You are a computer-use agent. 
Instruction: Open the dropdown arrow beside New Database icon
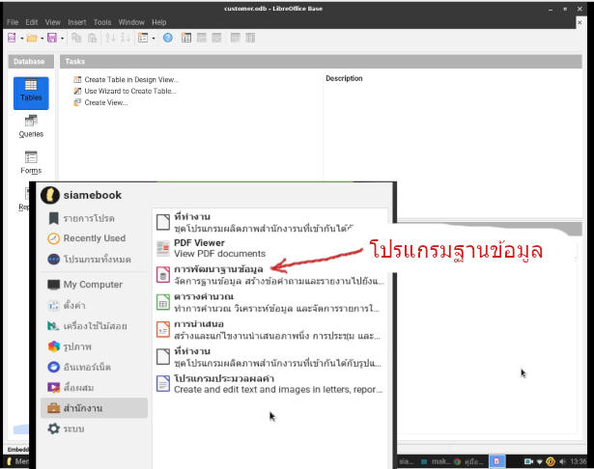[x=21, y=39]
